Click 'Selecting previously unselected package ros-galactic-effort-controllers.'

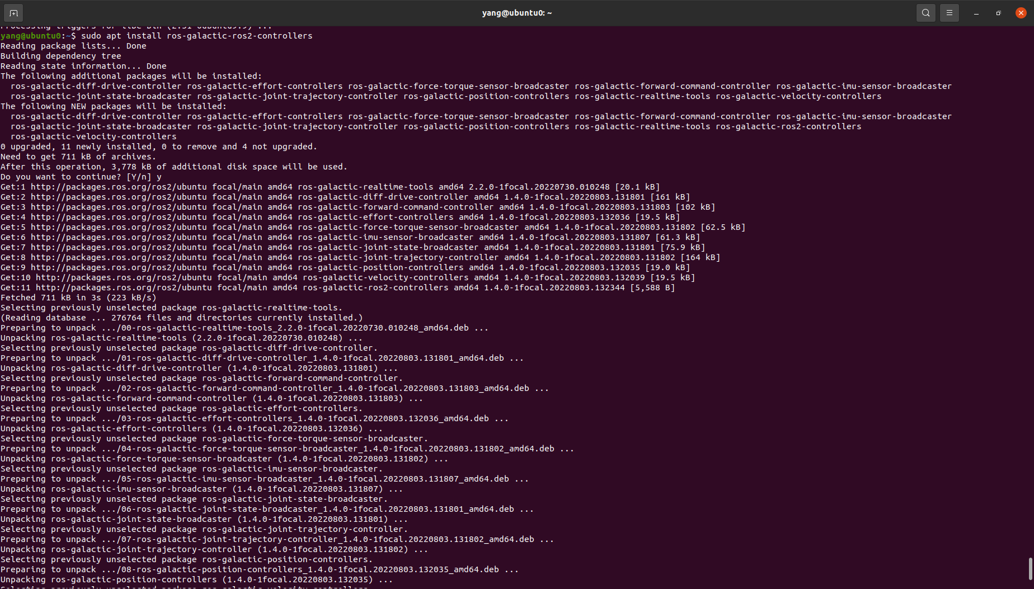tap(182, 408)
